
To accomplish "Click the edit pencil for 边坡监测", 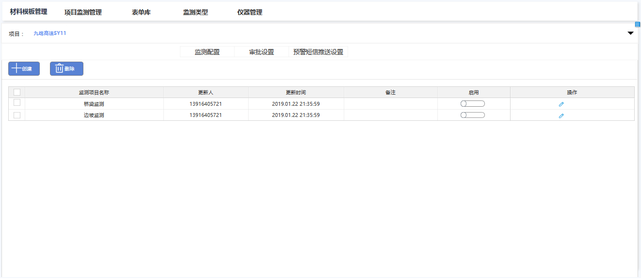I will (x=561, y=115).
